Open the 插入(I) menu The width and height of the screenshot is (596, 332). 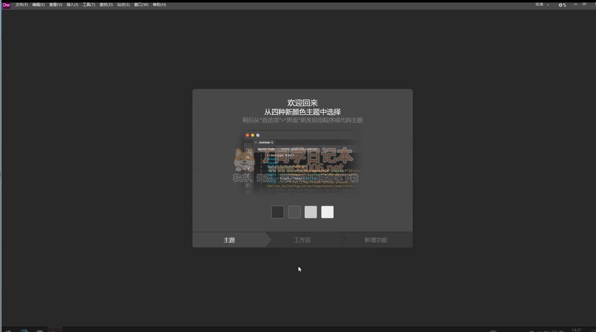pyautogui.click(x=72, y=5)
